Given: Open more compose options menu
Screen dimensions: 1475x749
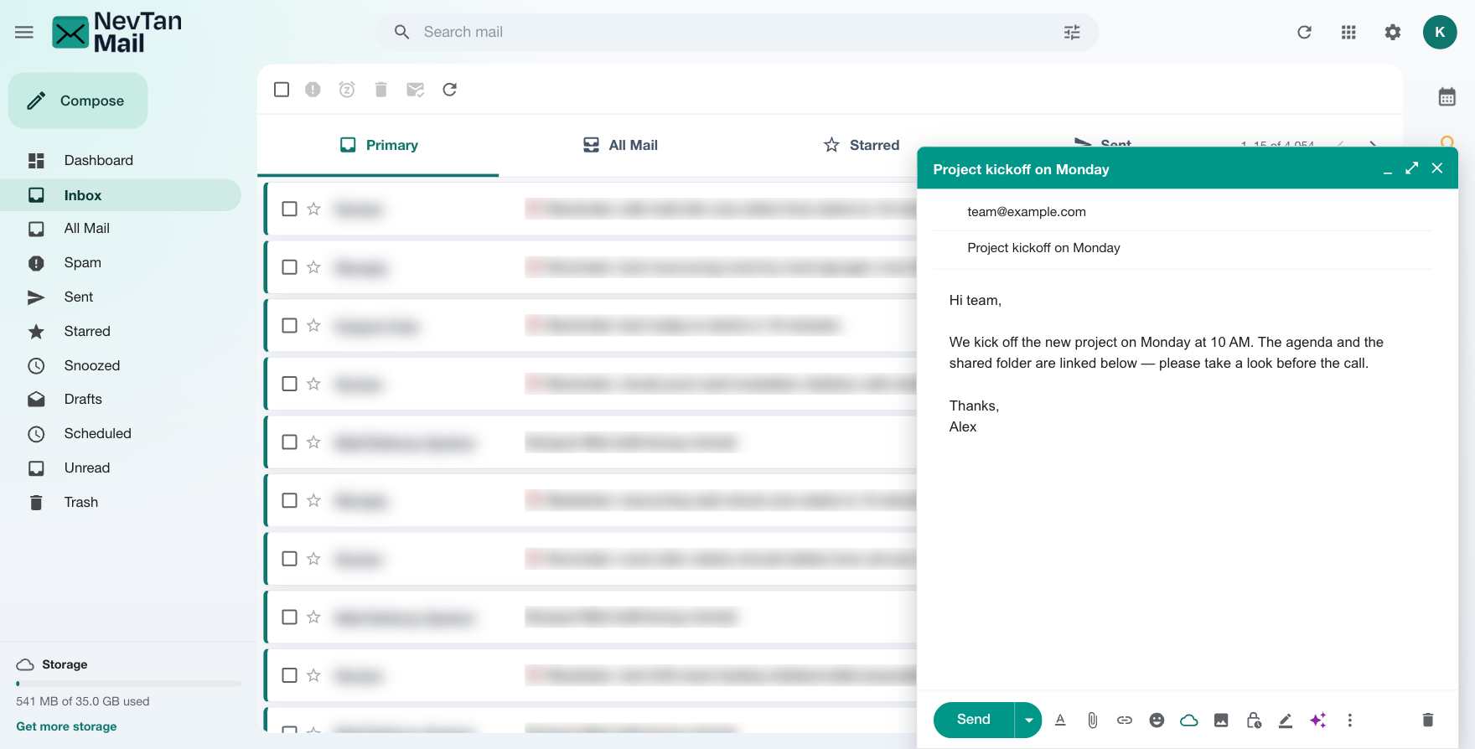Looking at the screenshot, I should coord(1350,720).
